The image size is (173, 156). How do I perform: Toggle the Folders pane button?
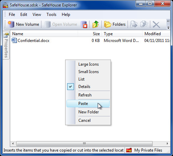click(115, 24)
